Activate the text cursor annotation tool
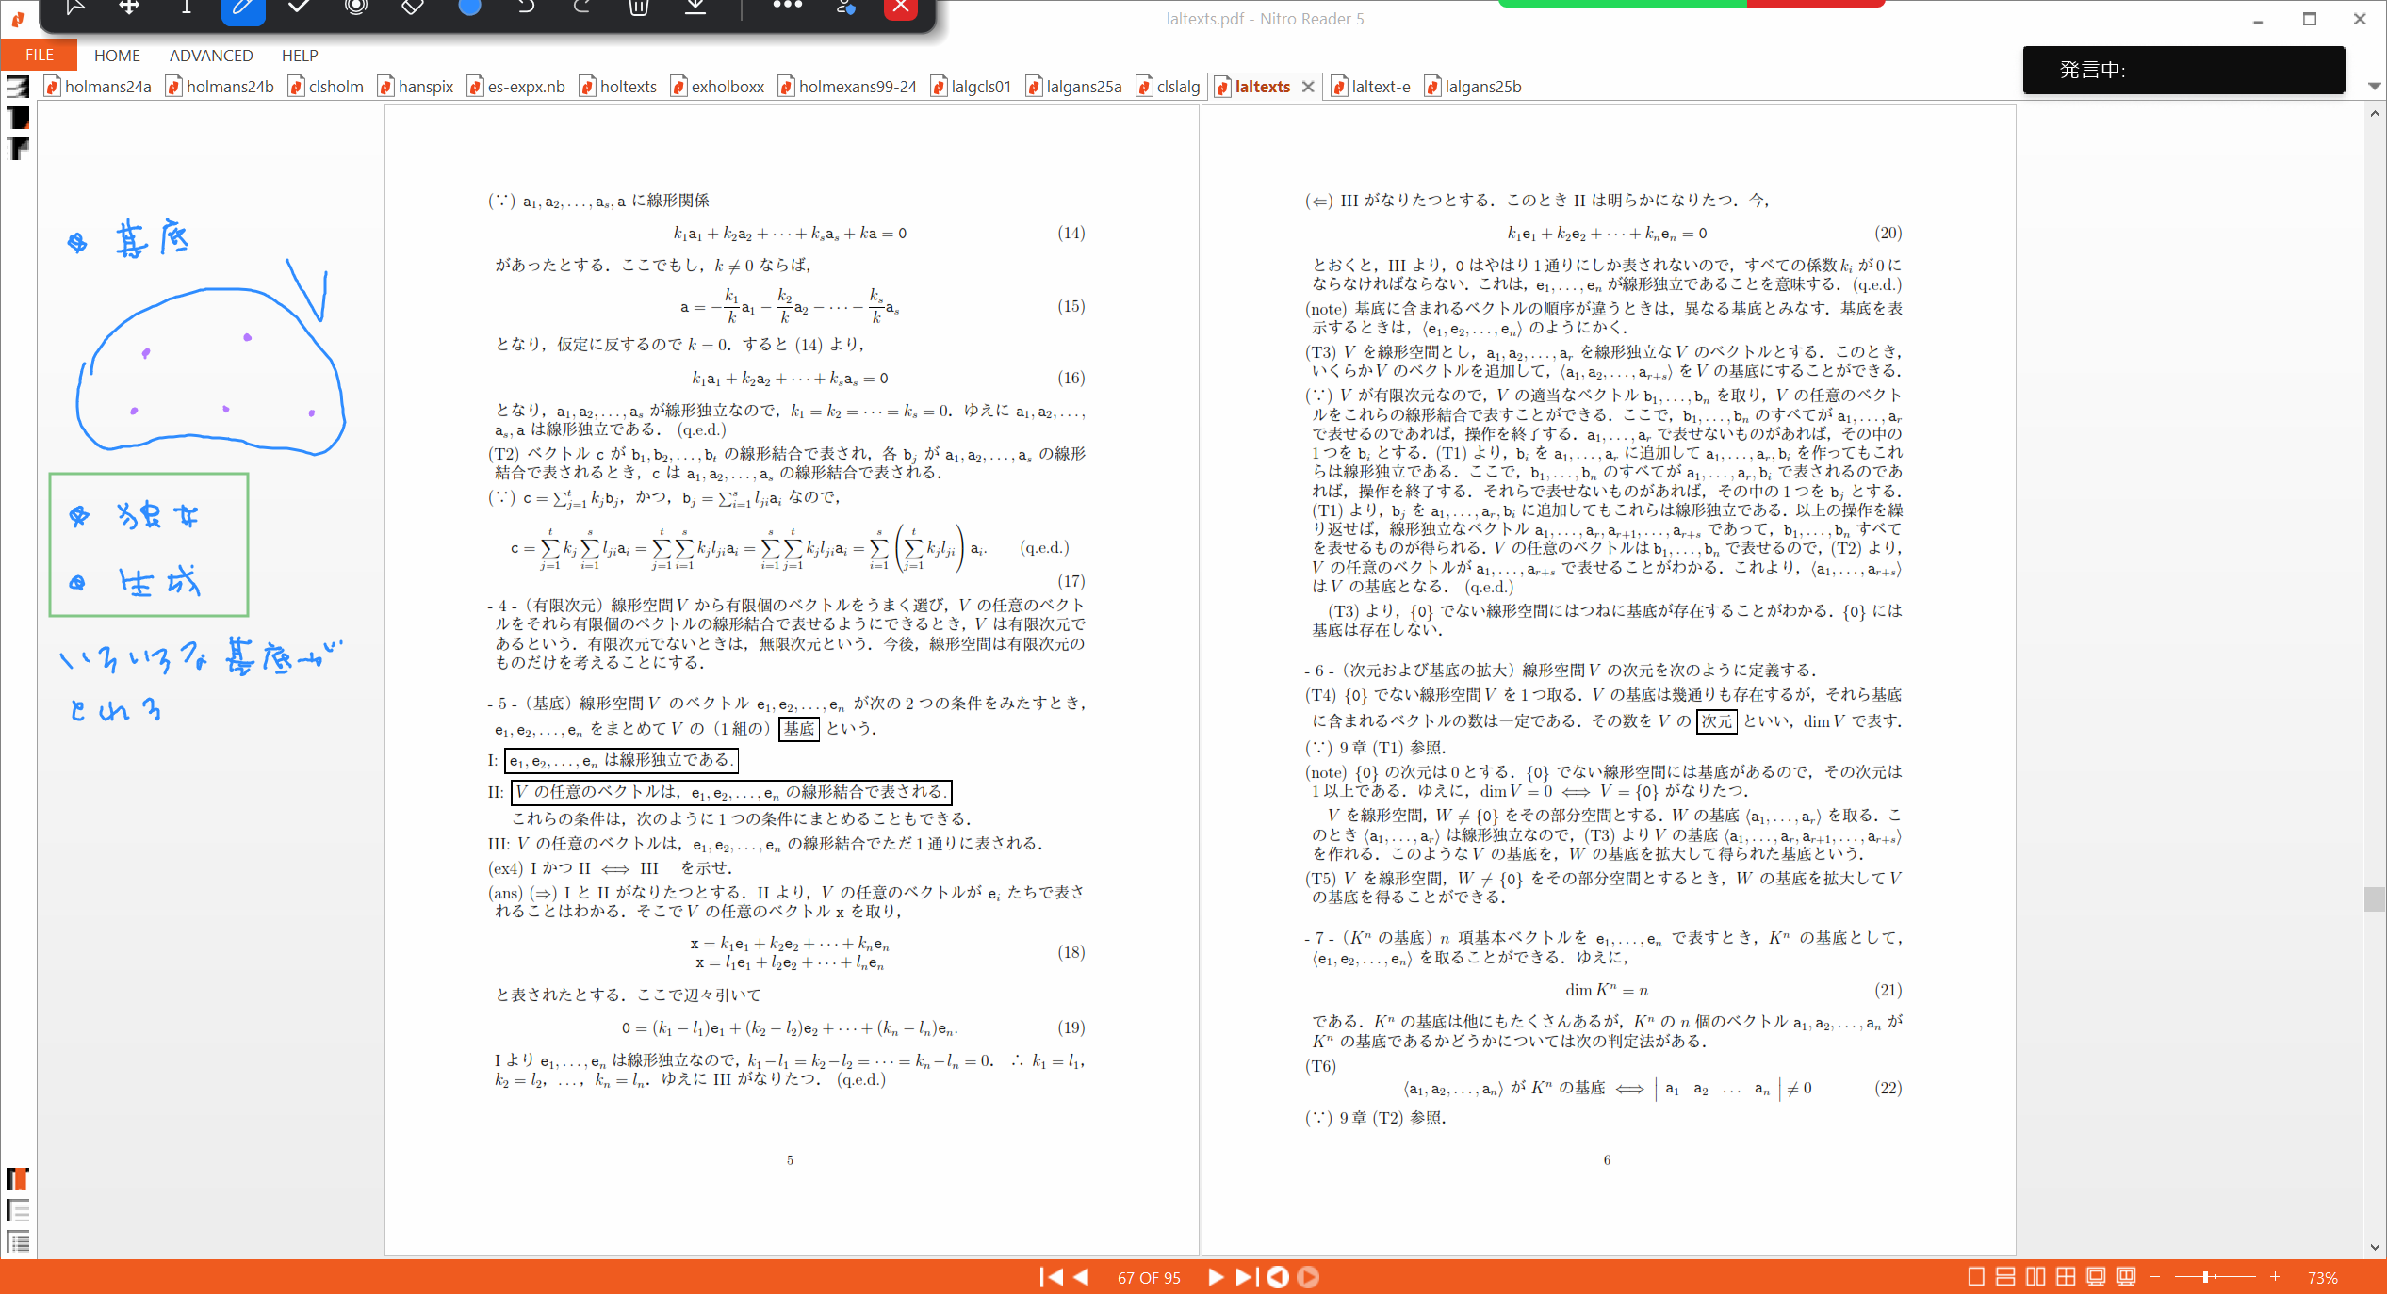 (186, 8)
